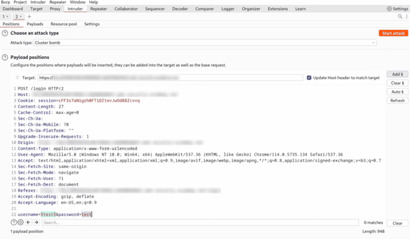The width and height of the screenshot is (410, 239).
Task: Switch to the Target tab
Action: (36, 9)
